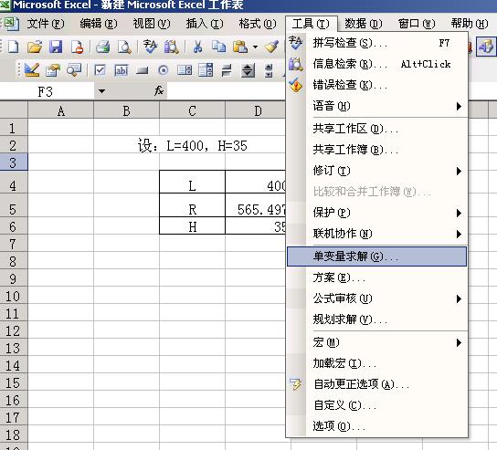
Task: Open the 窗口(W) menu
Action: click(x=417, y=24)
